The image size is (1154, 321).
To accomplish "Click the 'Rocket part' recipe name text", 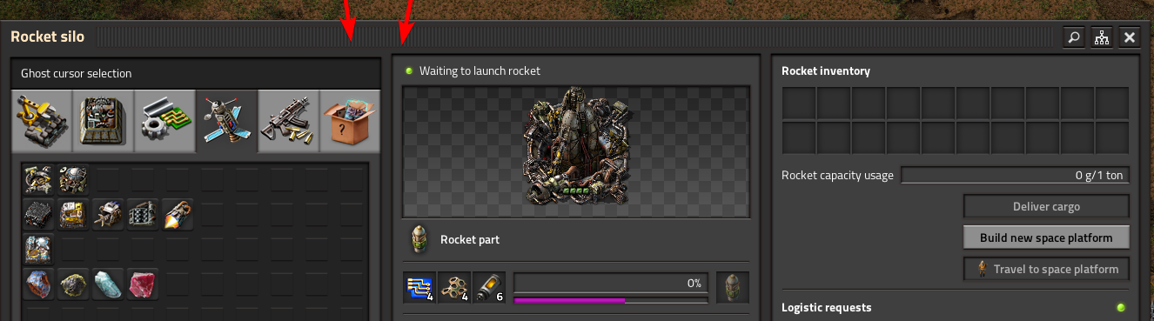I will 470,239.
